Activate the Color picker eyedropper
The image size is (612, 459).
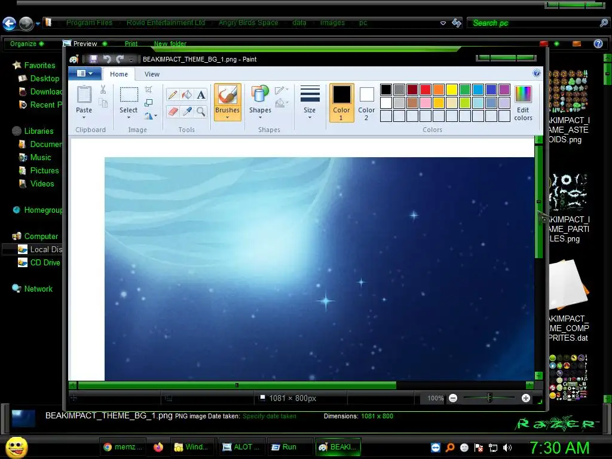point(187,112)
